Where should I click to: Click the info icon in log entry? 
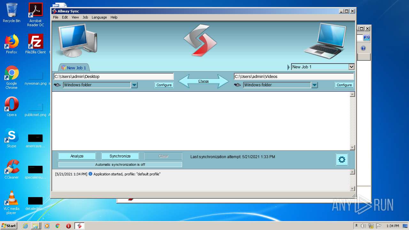(x=90, y=174)
